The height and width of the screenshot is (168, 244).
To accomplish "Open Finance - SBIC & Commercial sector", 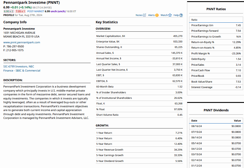I will point(22,70).
